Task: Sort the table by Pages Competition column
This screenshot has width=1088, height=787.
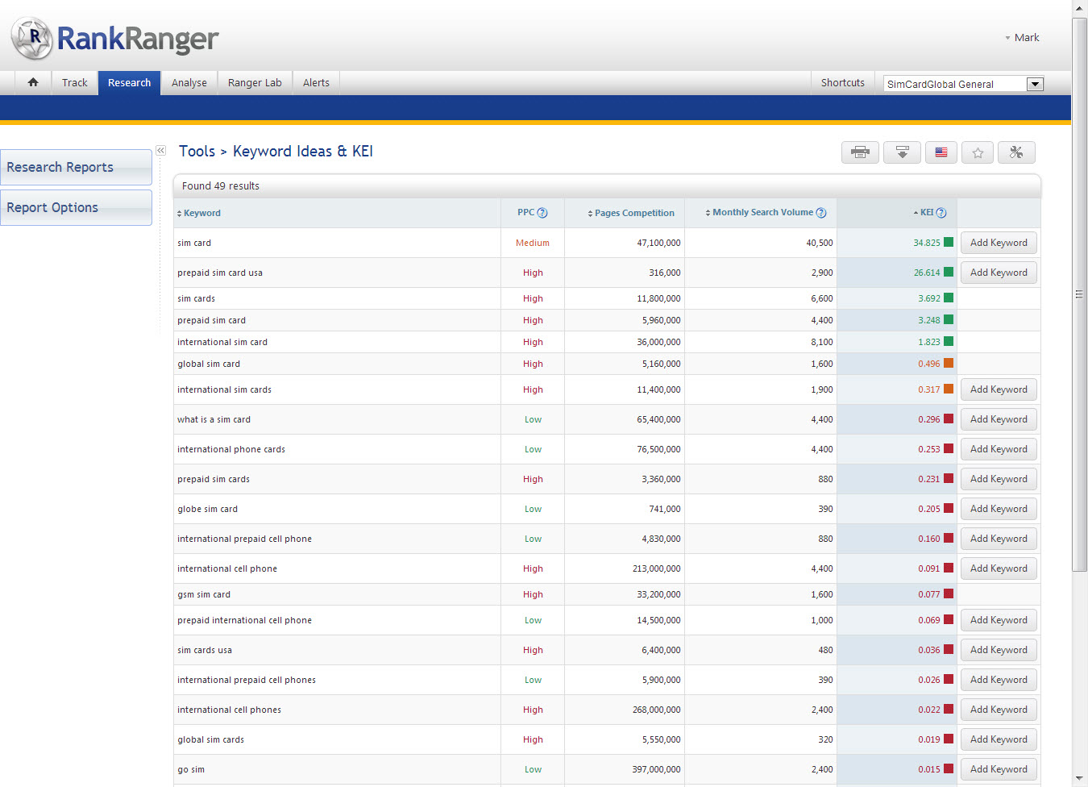Action: pos(633,213)
